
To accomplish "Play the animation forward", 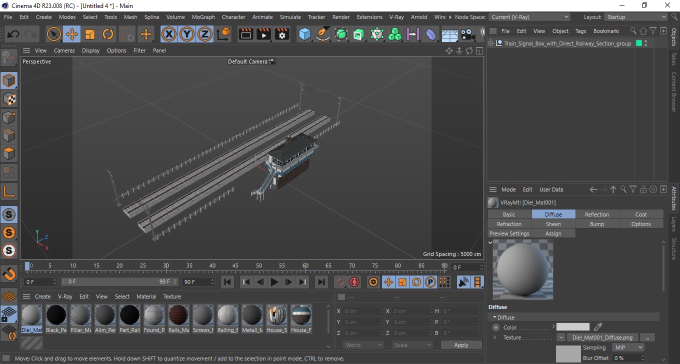I will 274,282.
